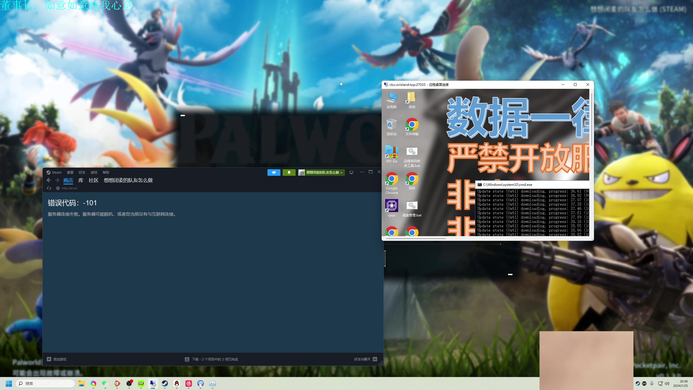This screenshot has width=693, height=390.
Task: Open the 游戏 menu in Steam
Action: click(x=94, y=173)
